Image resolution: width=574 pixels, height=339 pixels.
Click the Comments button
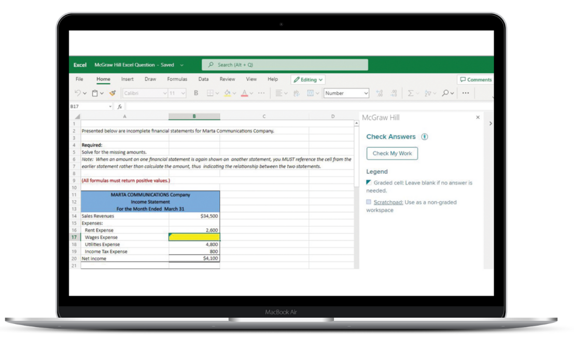(475, 80)
